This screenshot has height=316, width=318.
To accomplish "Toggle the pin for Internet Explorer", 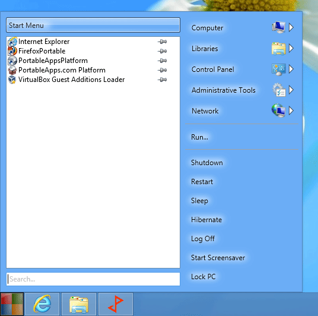I will coord(162,42).
